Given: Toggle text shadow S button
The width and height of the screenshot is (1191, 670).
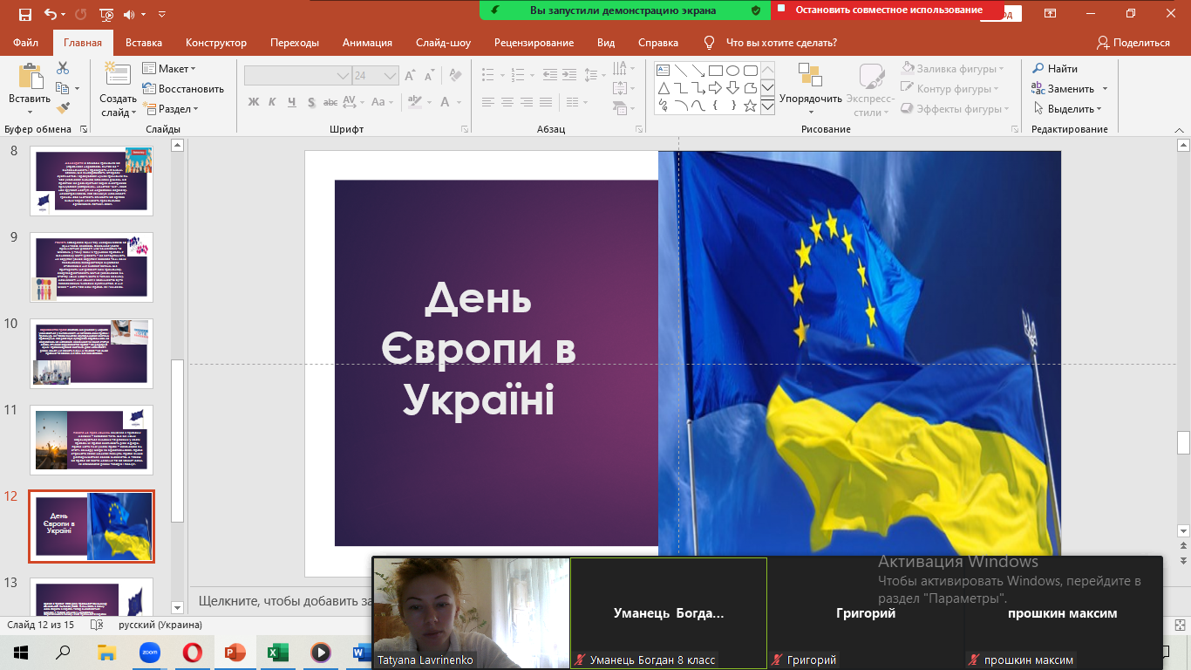Looking at the screenshot, I should tap(311, 102).
